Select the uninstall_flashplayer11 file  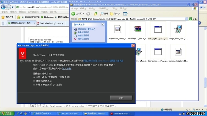coord(178,52)
